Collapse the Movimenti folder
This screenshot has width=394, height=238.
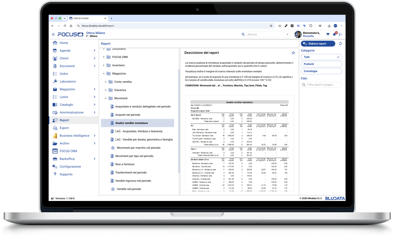click(106, 98)
